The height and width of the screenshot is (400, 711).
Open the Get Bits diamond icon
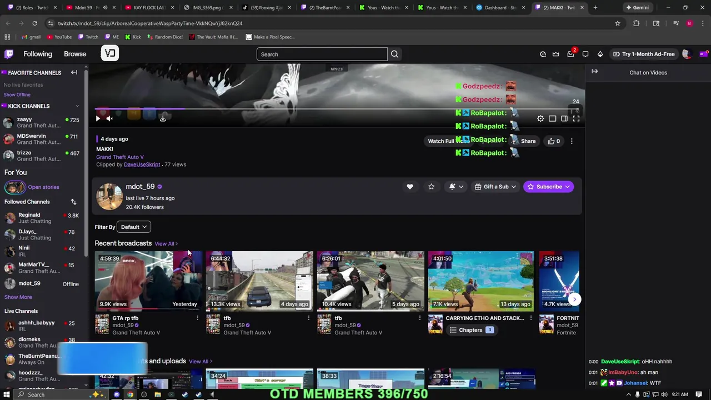(x=600, y=54)
